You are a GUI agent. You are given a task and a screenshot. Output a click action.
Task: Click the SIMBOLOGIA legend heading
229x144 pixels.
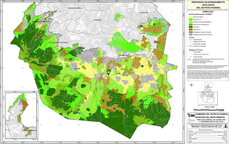[x=208, y=12]
